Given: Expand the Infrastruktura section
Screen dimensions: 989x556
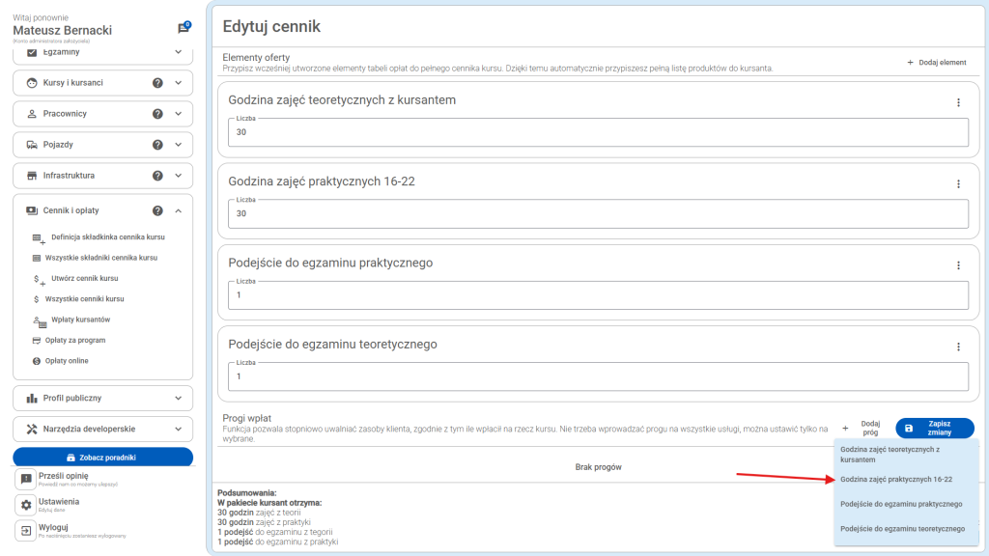Looking at the screenshot, I should (x=179, y=176).
